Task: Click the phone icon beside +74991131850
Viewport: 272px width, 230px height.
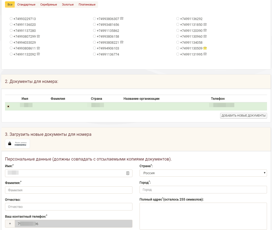Action: [x=205, y=24]
